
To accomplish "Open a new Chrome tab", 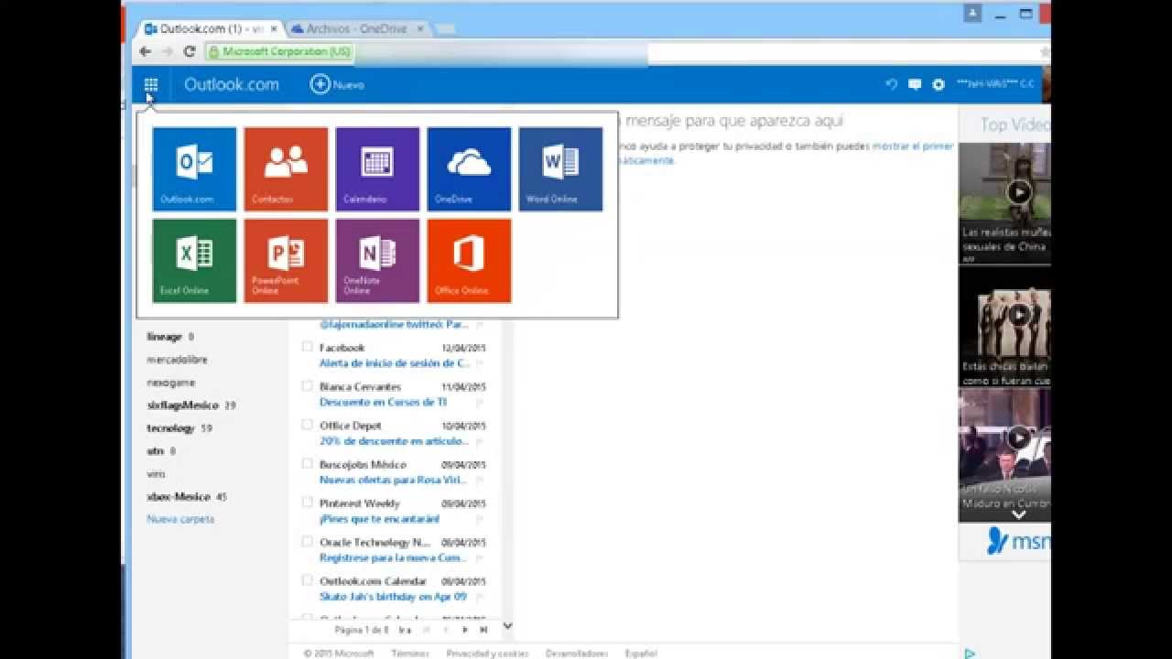I will 446,29.
